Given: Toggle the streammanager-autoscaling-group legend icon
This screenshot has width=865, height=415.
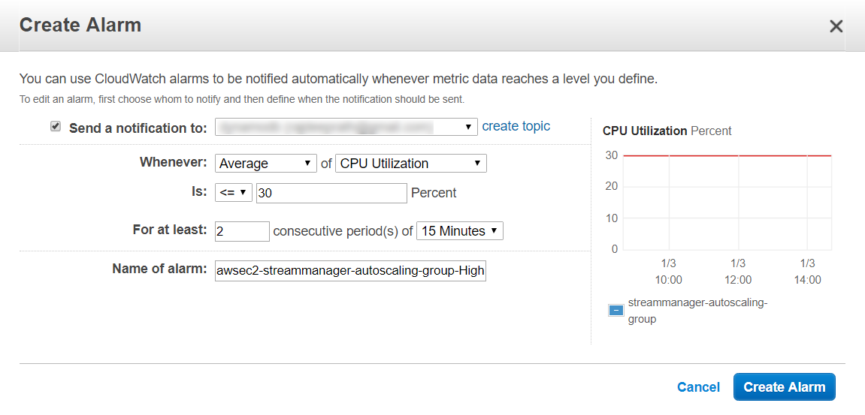Looking at the screenshot, I should 615,310.
